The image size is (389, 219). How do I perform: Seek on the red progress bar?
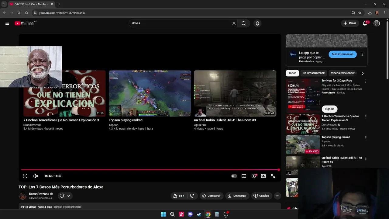[x=150, y=170]
